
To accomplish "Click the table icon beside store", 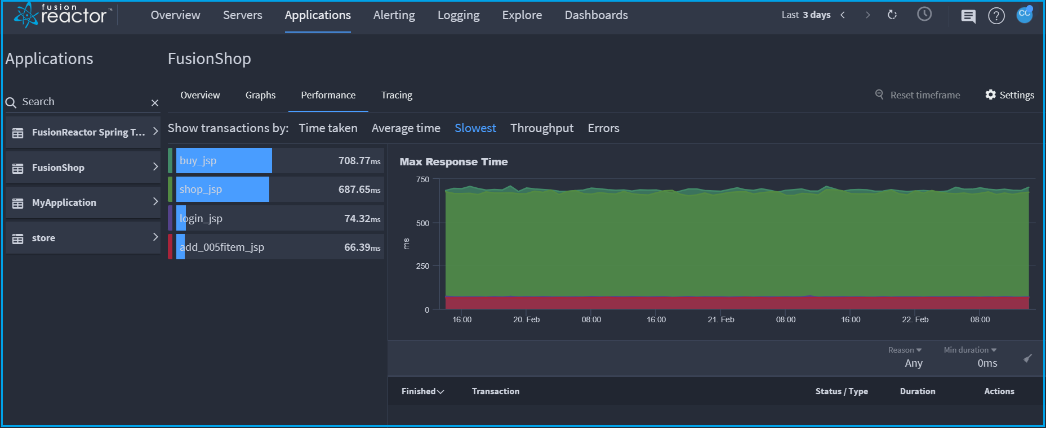I will 18,238.
